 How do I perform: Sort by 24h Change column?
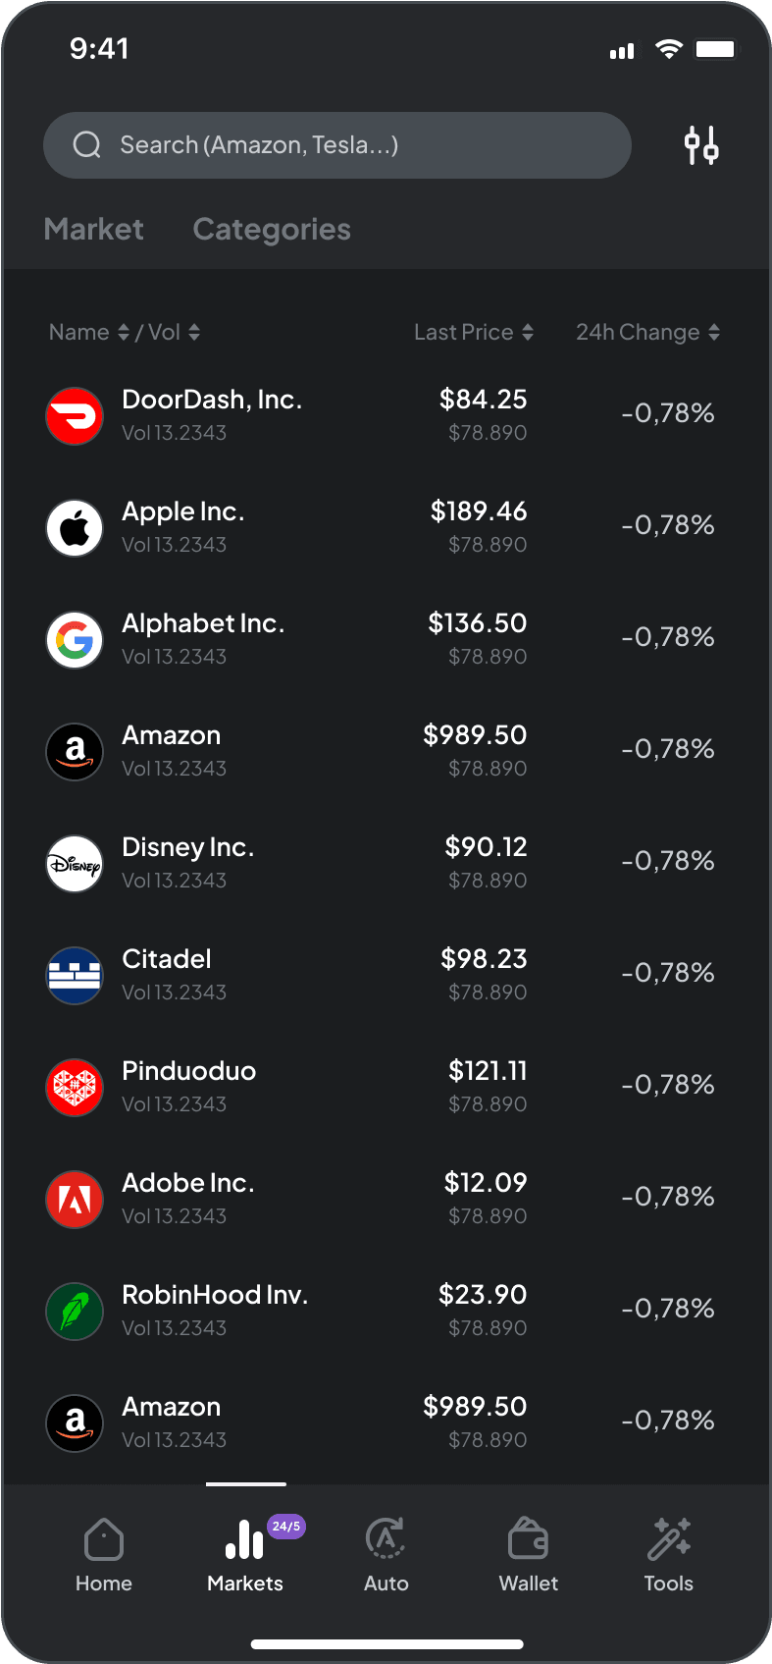pyautogui.click(x=647, y=333)
